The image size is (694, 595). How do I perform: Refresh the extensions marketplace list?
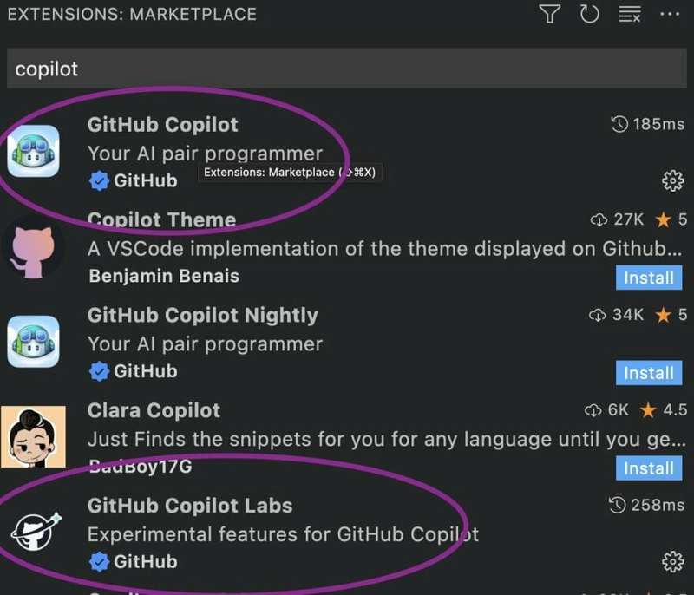tap(590, 14)
